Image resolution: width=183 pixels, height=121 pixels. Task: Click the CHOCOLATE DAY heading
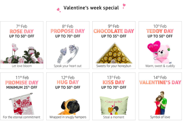[114, 31]
